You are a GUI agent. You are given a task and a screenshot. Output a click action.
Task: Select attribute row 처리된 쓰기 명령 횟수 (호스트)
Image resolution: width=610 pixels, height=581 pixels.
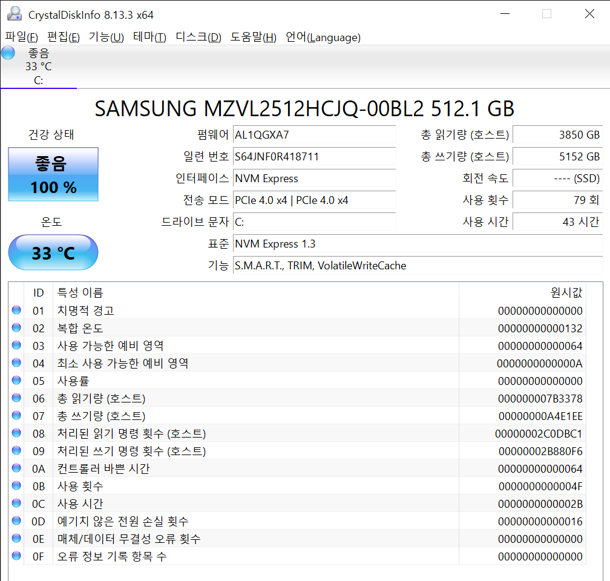(x=297, y=451)
